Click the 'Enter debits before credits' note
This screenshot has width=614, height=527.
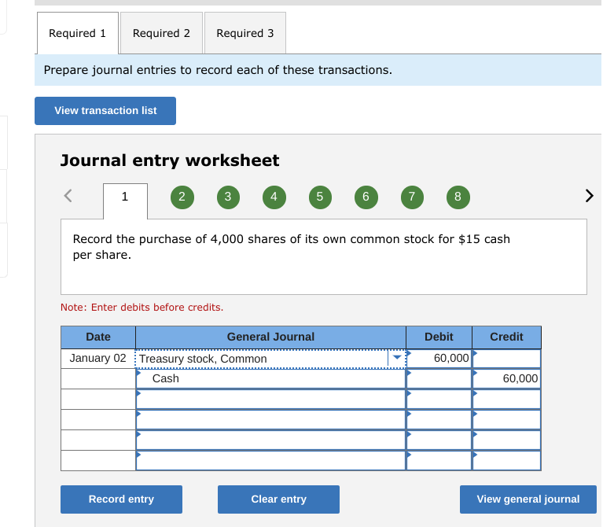[142, 308]
